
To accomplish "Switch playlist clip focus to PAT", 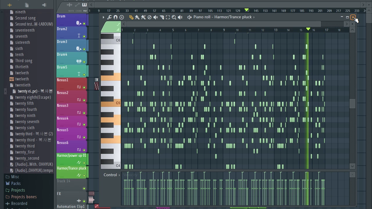I will tap(85, 11).
